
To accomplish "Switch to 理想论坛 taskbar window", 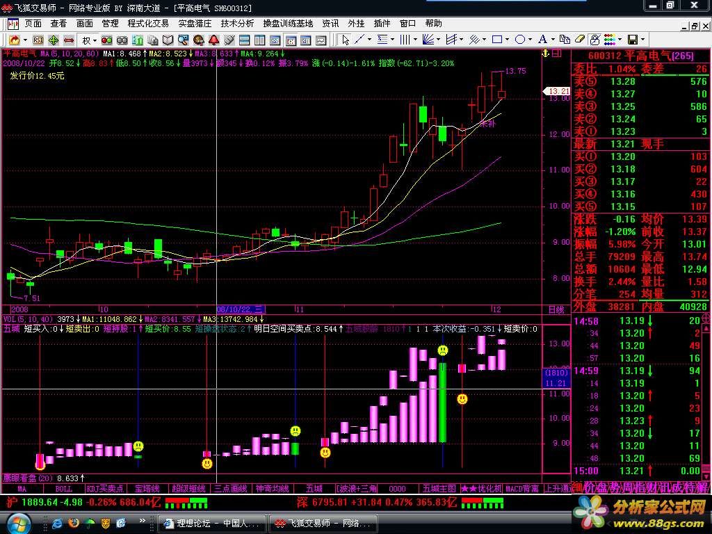I will pyautogui.click(x=213, y=524).
